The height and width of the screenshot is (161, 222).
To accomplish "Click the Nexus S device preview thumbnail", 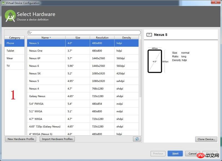I will click(155, 61).
